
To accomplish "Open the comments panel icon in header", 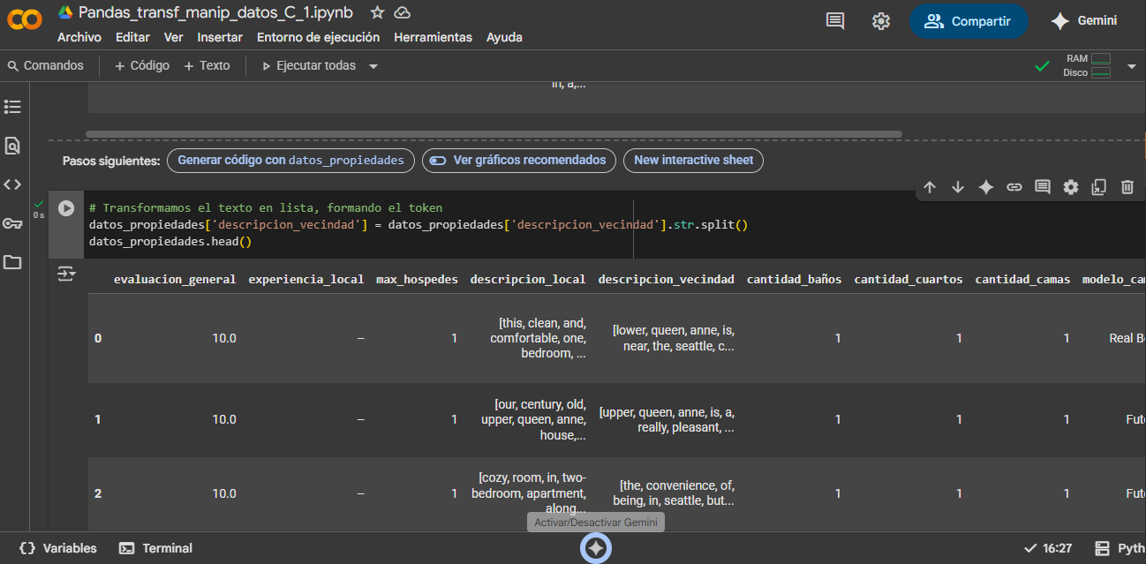I will (x=835, y=21).
